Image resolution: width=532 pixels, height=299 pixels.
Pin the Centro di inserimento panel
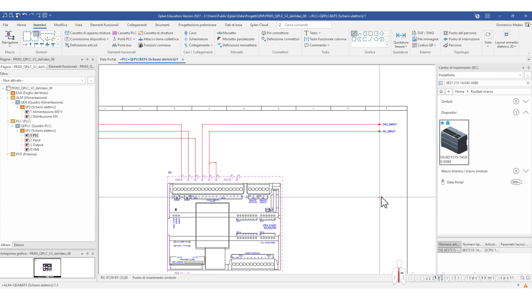coord(529,68)
